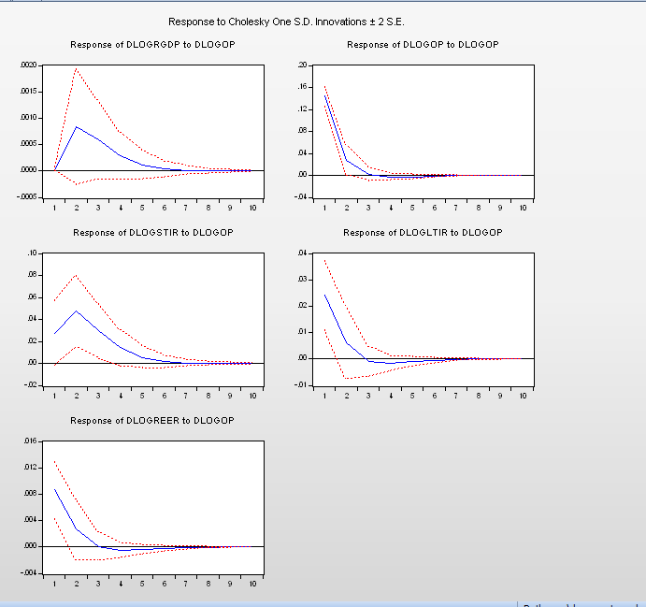
Task: Click the upper red band peak in DLOGSTIR chart
Action: [77, 275]
